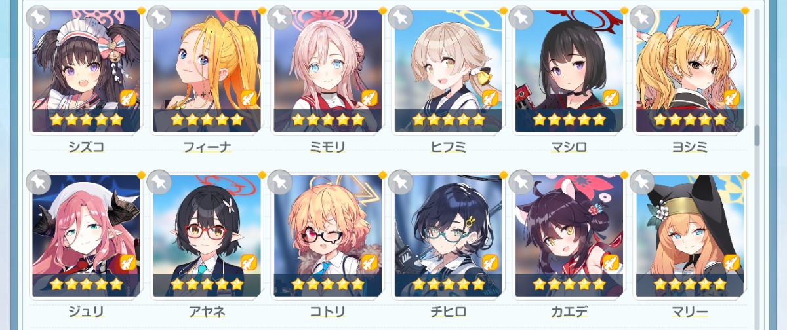
Task: Select the シズコ student portrait
Action: (87, 71)
